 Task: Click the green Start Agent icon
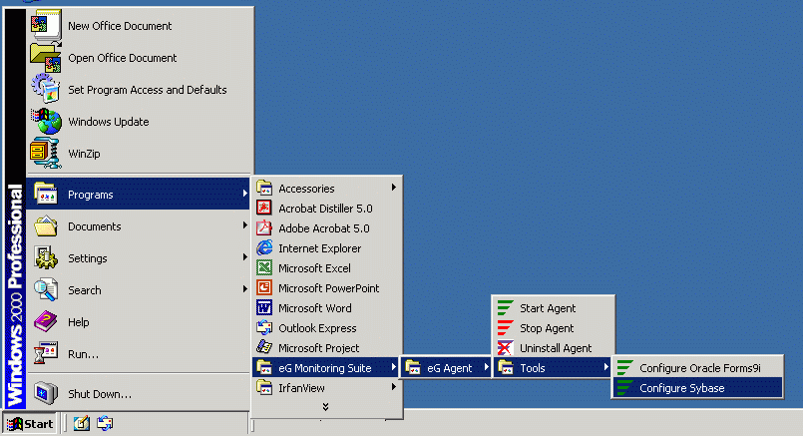(x=505, y=308)
